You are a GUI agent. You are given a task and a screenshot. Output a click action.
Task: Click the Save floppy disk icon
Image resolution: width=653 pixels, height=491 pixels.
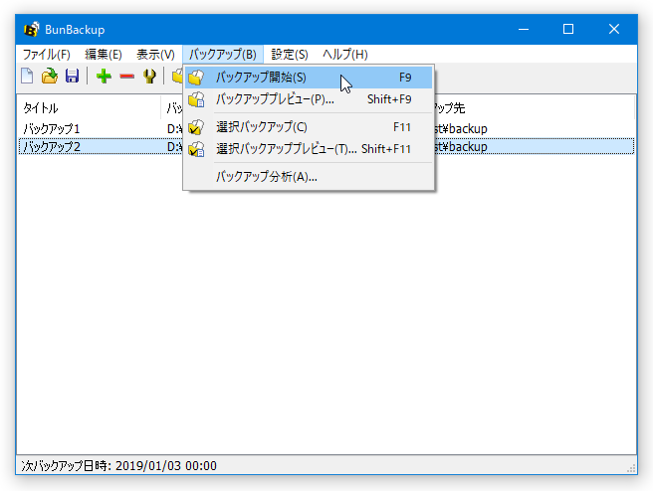(x=72, y=77)
